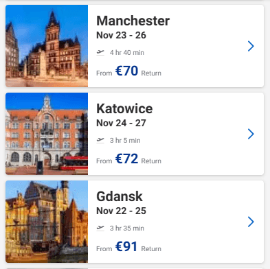Click plane icon beside 4 hr 40 min
The height and width of the screenshot is (269, 270).
[100, 52]
